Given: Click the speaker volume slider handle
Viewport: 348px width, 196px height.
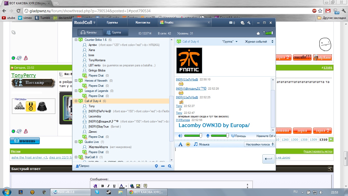Looking at the screenshot, I should tap(201, 136).
